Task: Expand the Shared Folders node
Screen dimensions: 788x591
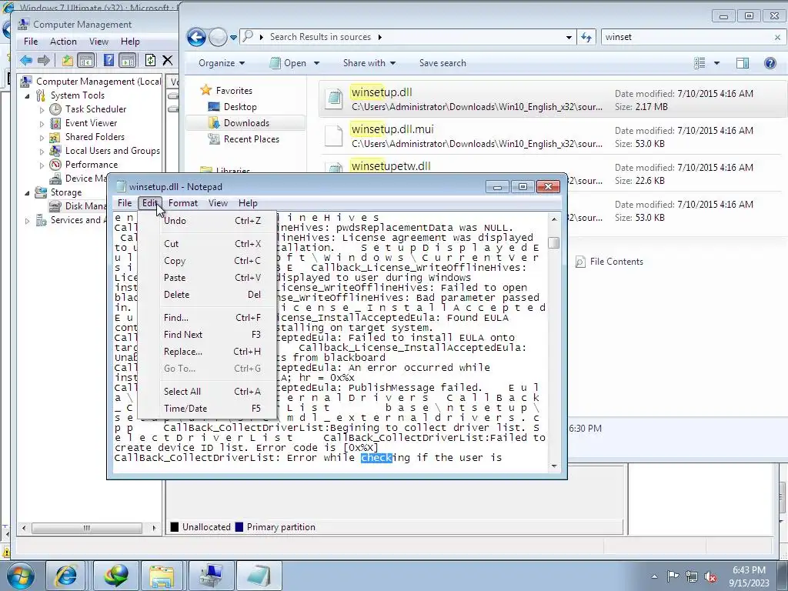Action: 42,137
